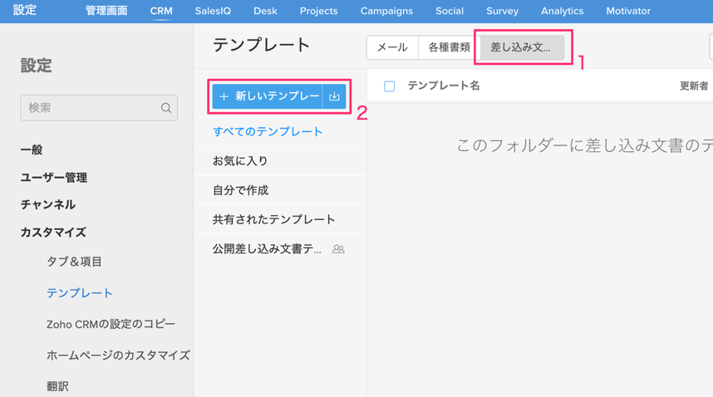Image resolution: width=713 pixels, height=397 pixels.
Task: Click the shared users icon beside public folder
Action: [338, 249]
